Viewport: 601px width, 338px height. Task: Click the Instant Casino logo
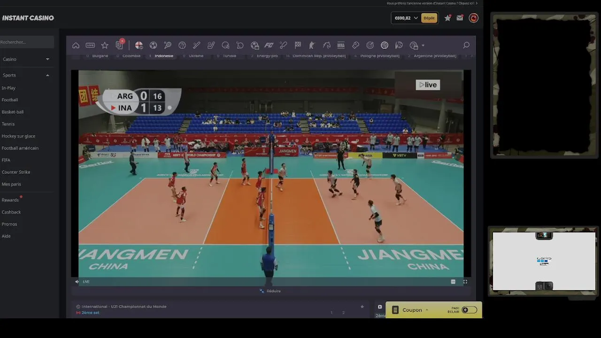28,18
